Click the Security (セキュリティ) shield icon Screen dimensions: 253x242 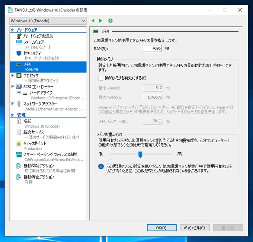19,53
